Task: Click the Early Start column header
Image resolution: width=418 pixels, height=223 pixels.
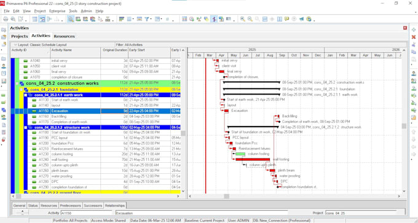Action: pos(149,53)
